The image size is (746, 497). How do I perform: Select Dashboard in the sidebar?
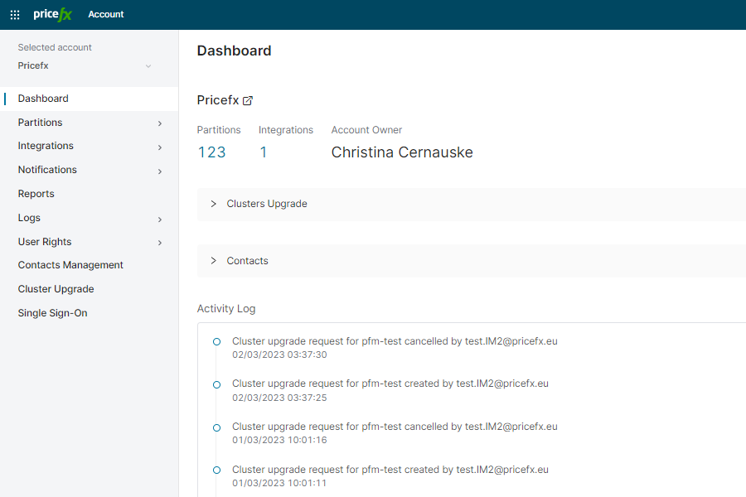click(x=42, y=97)
